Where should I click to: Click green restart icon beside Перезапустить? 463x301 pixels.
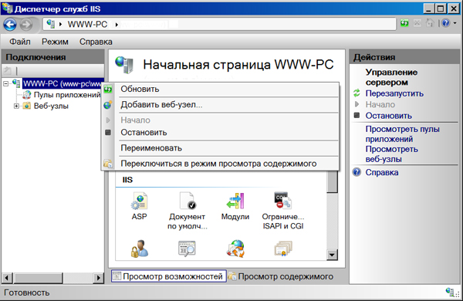(357, 93)
